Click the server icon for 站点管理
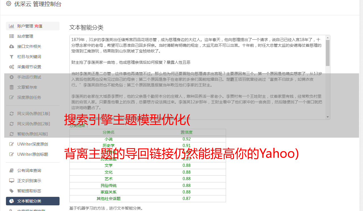 (x=12, y=36)
